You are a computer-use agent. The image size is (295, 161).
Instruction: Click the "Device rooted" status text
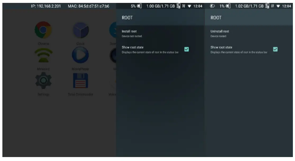click(218, 36)
